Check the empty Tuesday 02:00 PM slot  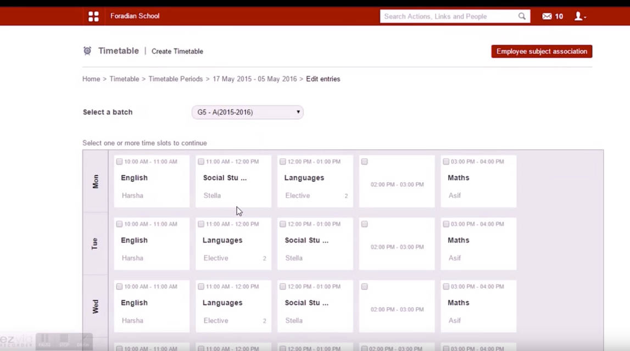point(364,224)
